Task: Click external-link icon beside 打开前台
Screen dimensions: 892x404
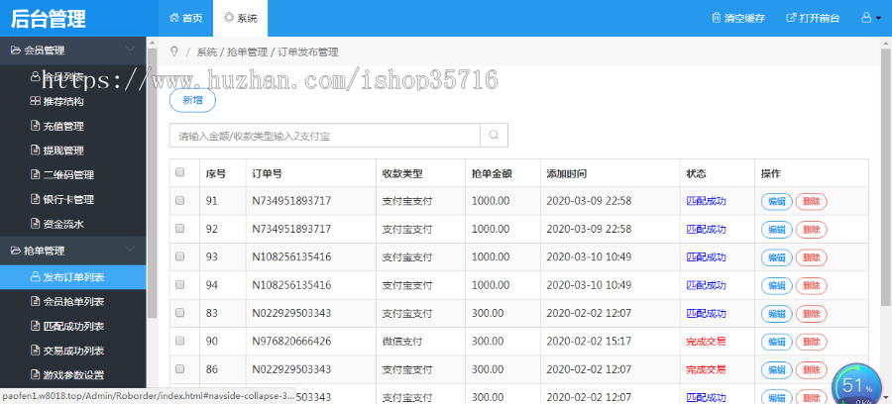Action: tap(791, 18)
